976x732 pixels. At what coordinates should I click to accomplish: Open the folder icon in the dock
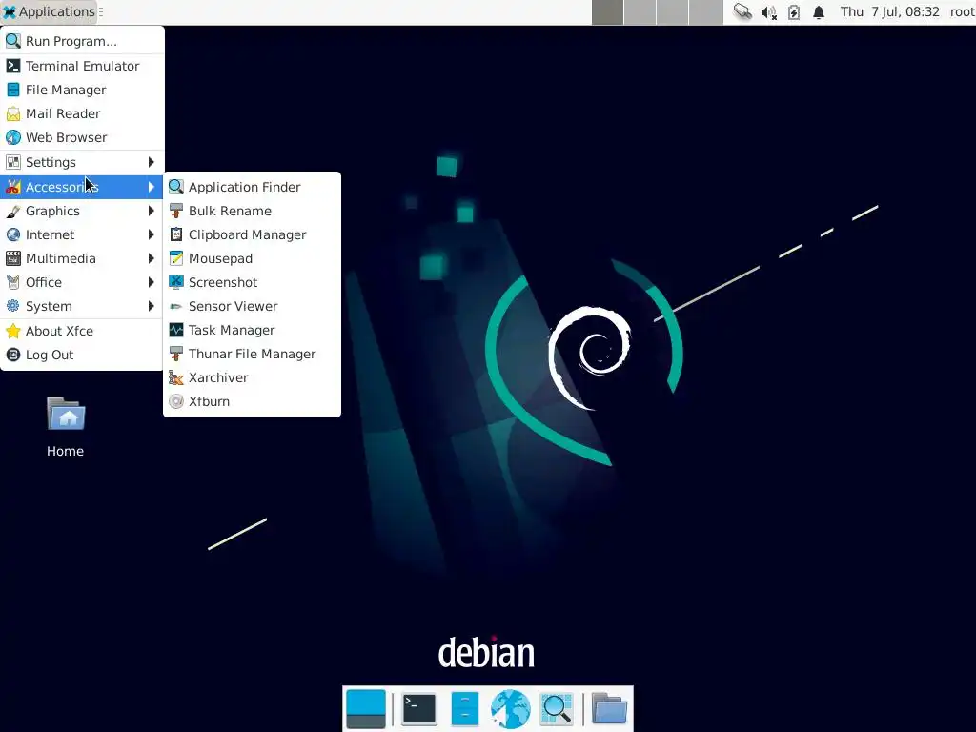click(x=609, y=709)
